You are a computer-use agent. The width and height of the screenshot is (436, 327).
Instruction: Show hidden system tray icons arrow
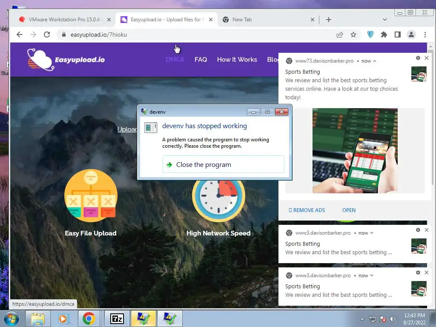pos(362,319)
